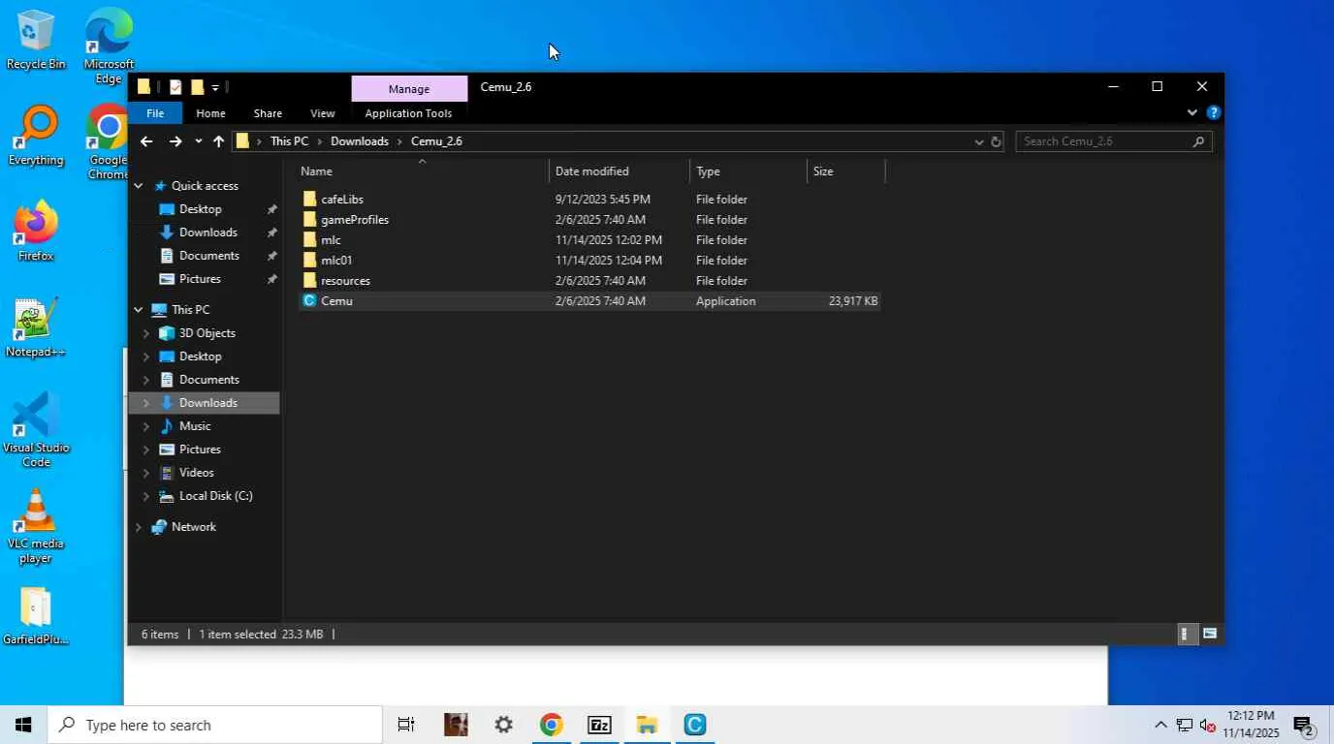Go forward with the Explorer forward arrow

click(175, 141)
